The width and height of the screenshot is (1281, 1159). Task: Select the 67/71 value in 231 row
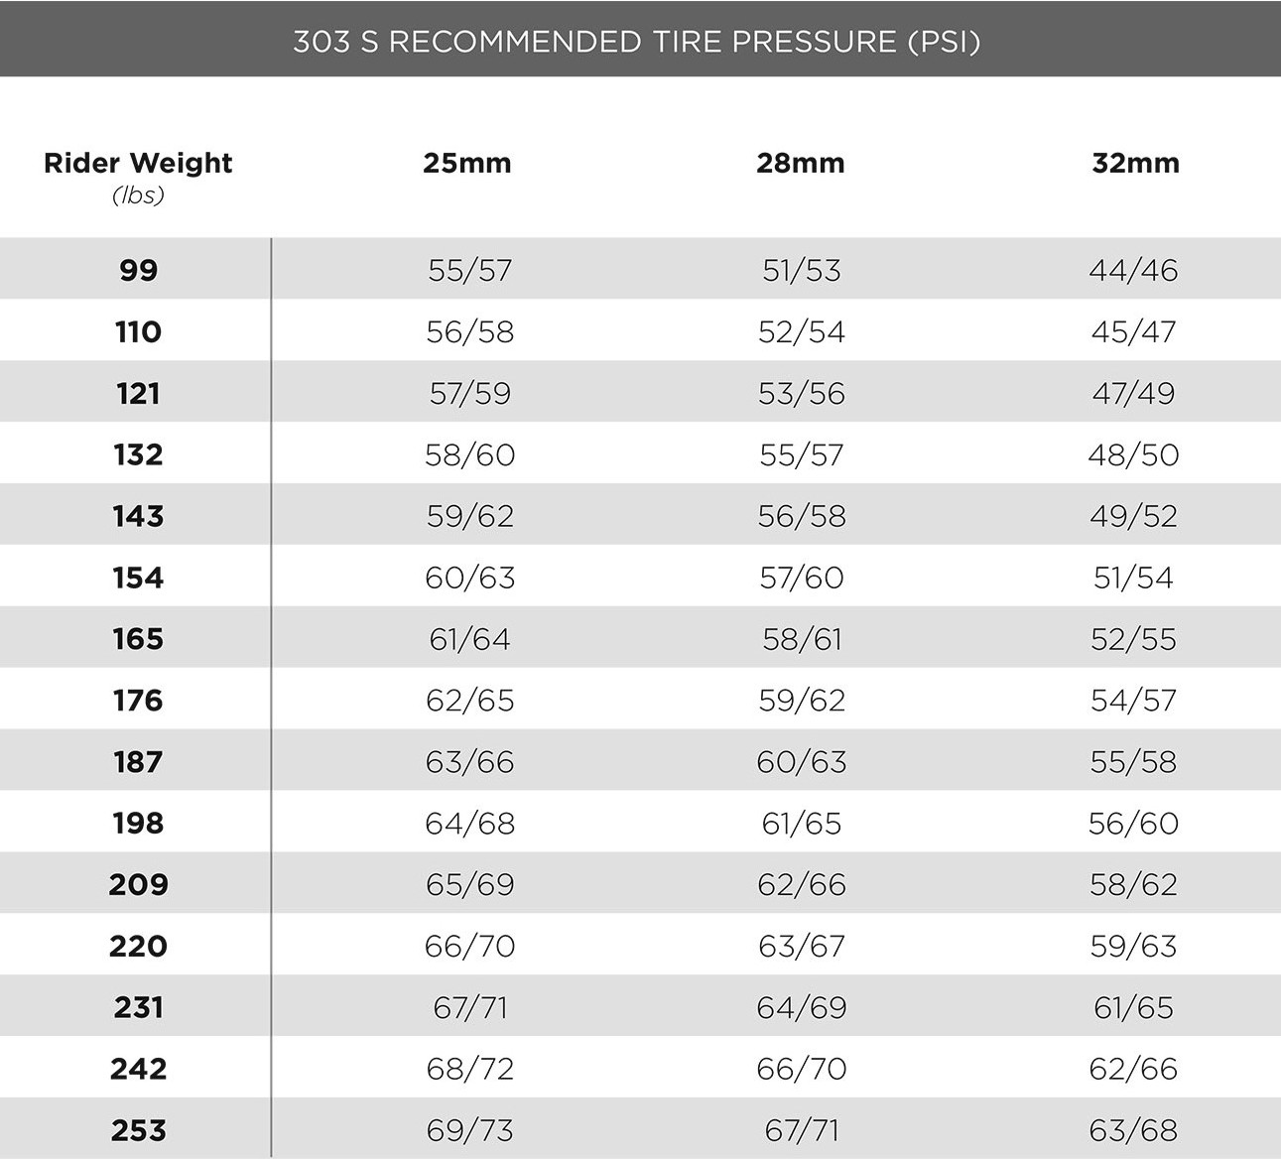pos(469,1007)
